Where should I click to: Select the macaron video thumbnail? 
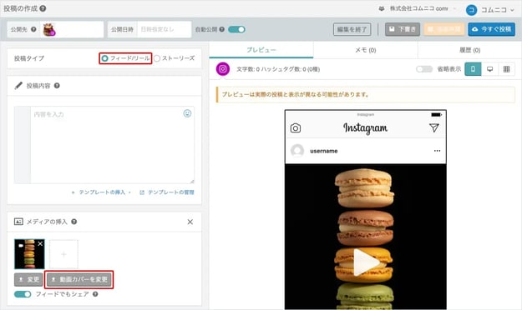(29, 254)
